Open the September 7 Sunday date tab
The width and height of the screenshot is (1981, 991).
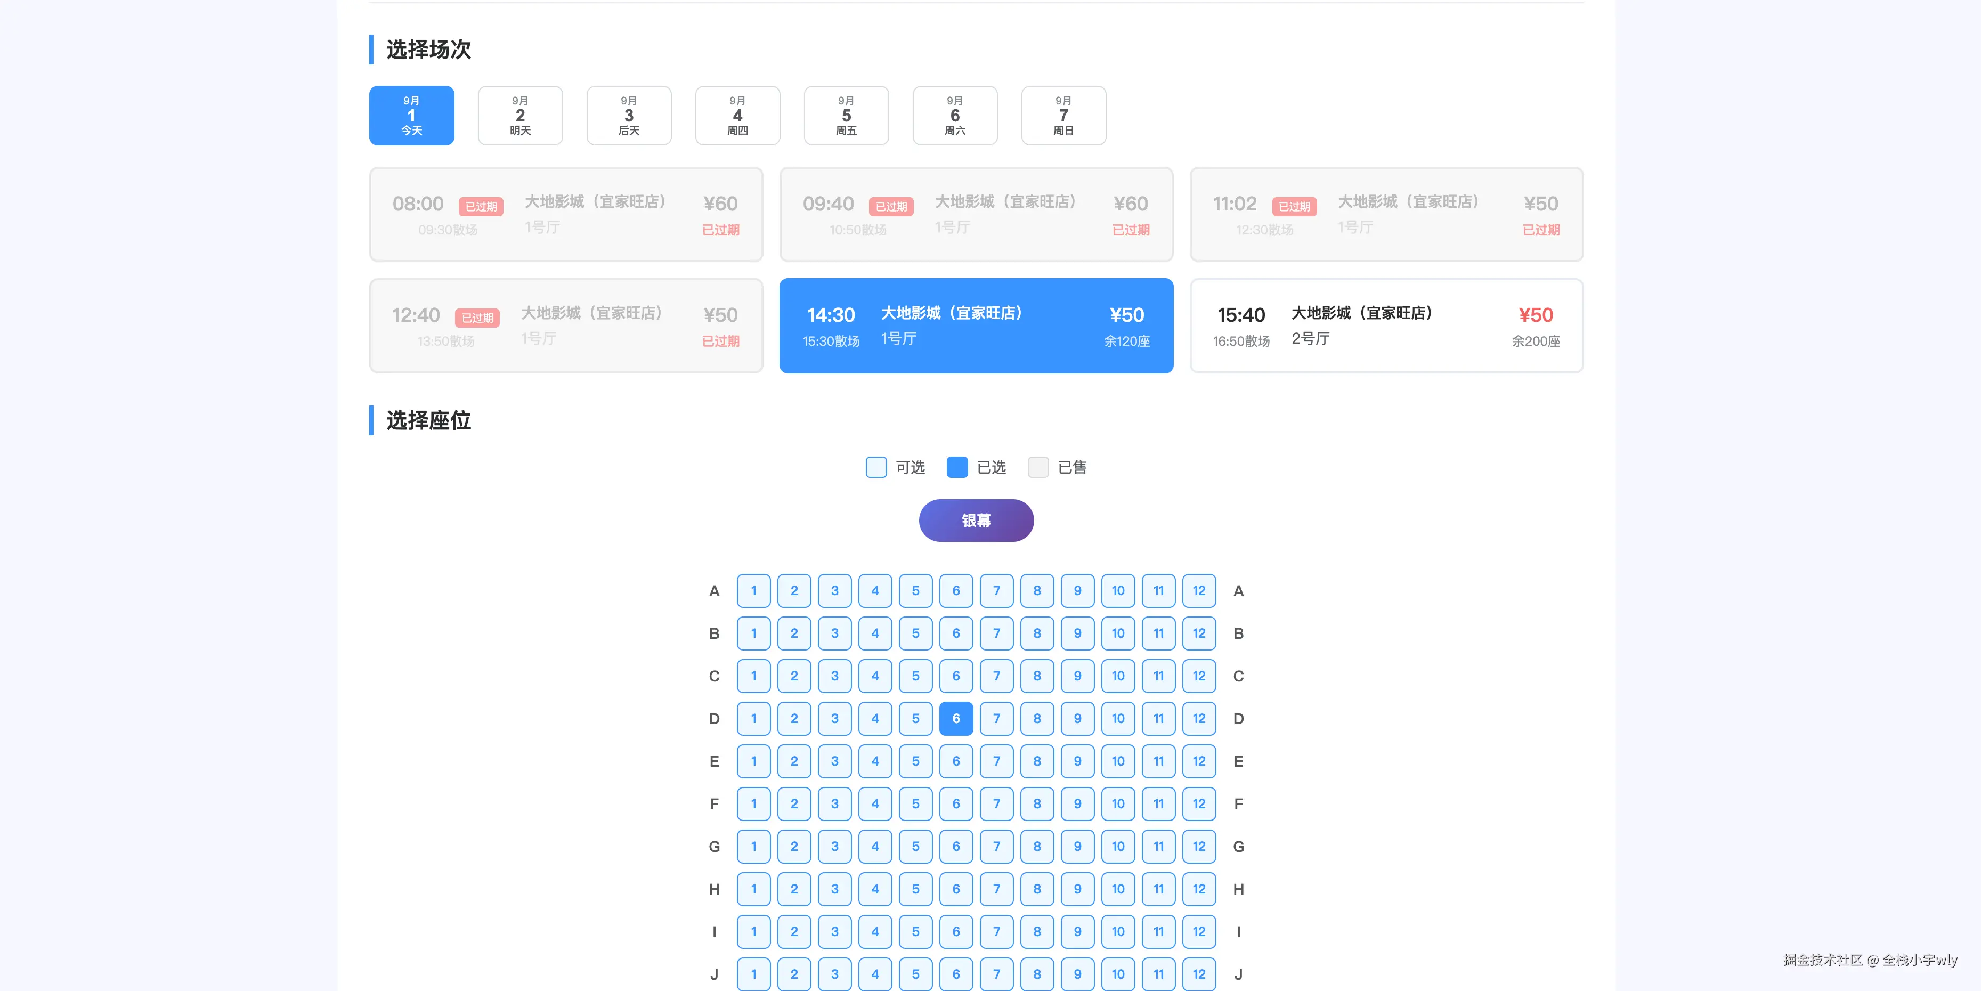(x=1063, y=115)
